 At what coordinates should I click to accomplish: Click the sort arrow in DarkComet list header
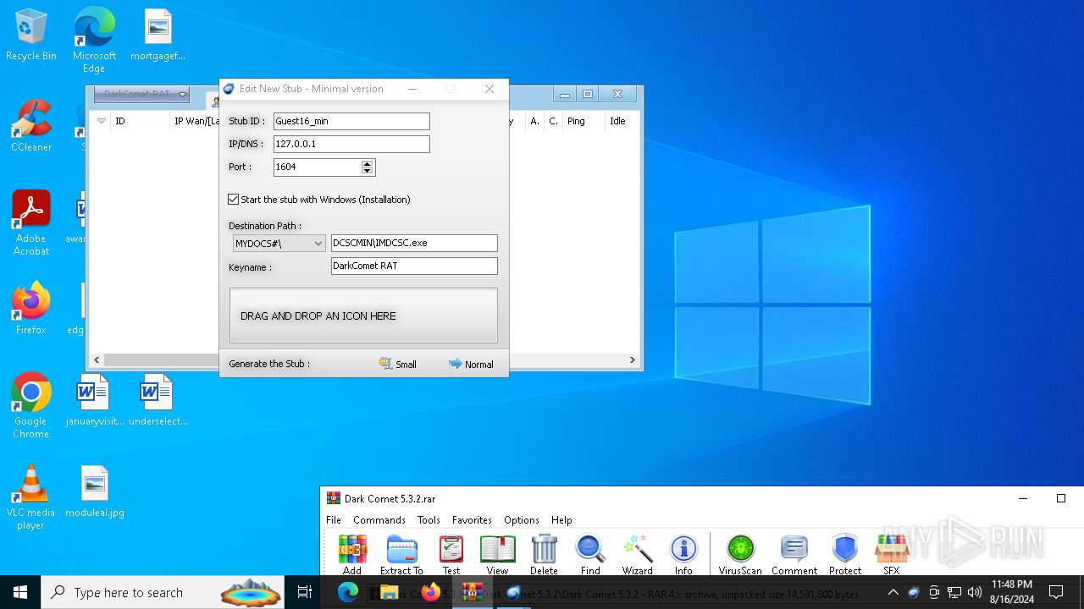click(102, 121)
